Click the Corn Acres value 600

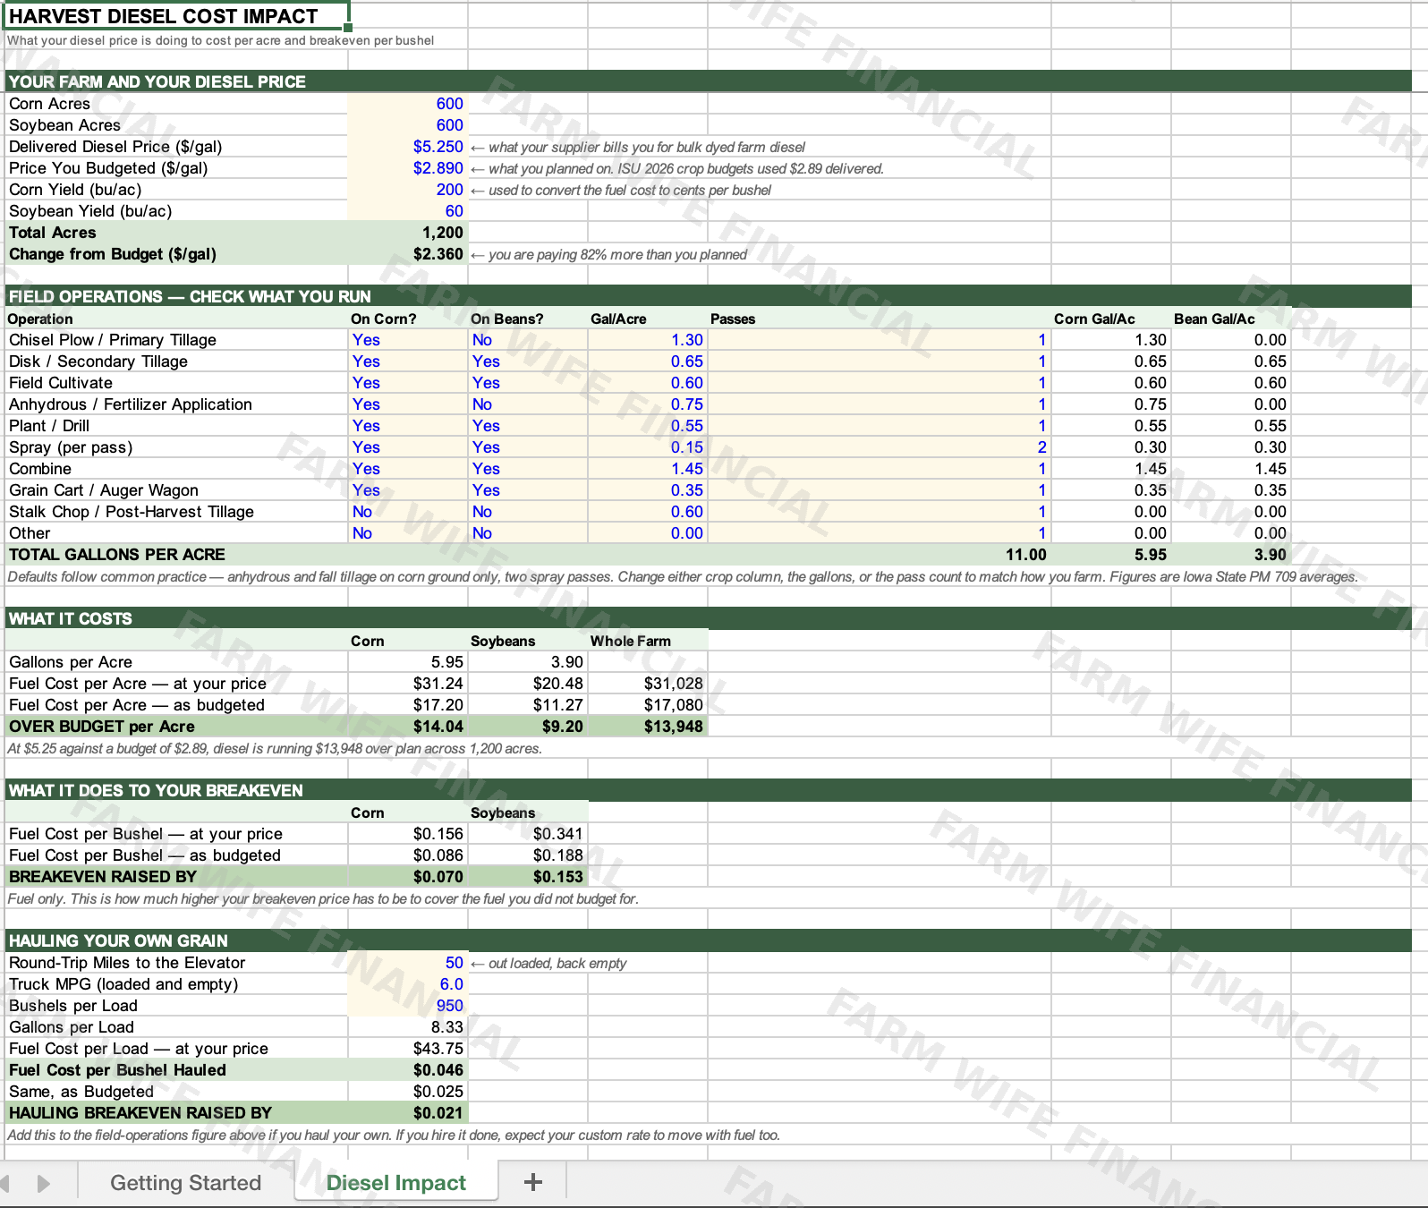pos(408,104)
